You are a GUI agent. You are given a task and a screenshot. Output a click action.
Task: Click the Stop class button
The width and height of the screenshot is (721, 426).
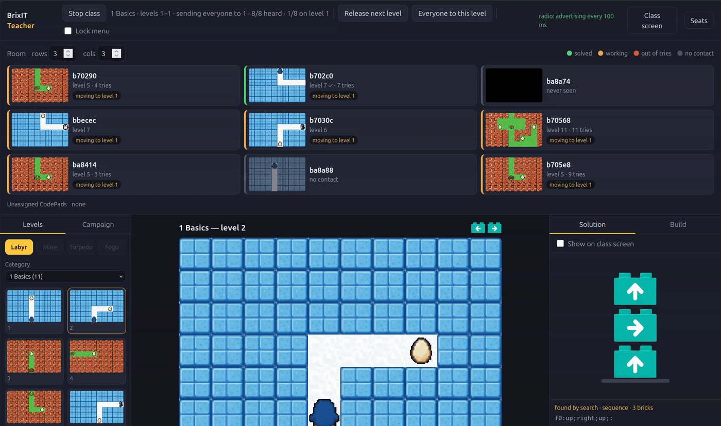[84, 13]
